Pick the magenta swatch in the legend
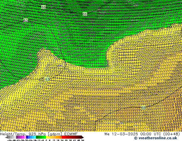This screenshot has height=141, width=182. click(x=23, y=137)
